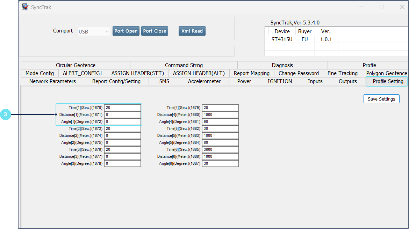409x229 pixels.
Task: Open the IGNITION tab
Action: pos(280,81)
